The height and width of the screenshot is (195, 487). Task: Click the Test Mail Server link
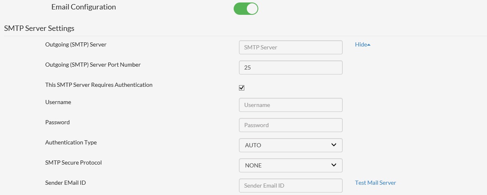point(376,183)
